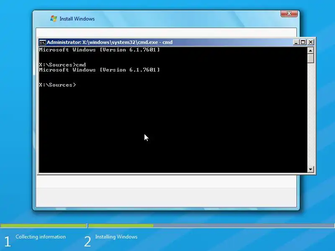Close the Install Windows dialog
335x251 pixels.
289,13
